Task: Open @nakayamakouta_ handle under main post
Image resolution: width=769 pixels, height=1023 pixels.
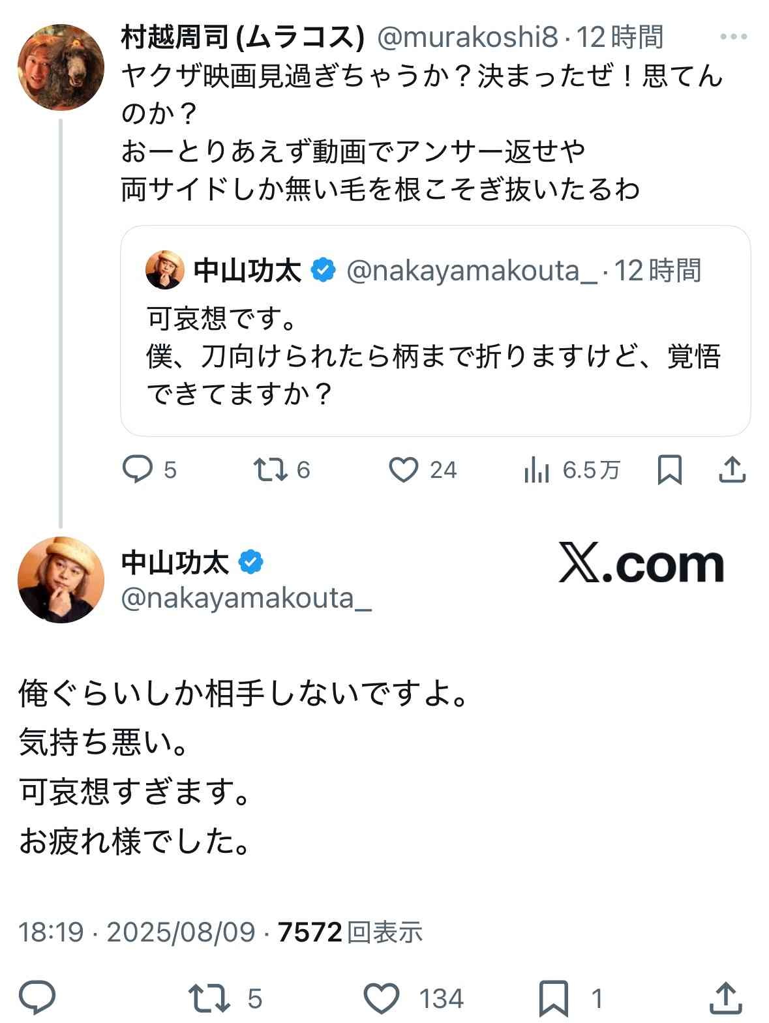Action: (247, 599)
